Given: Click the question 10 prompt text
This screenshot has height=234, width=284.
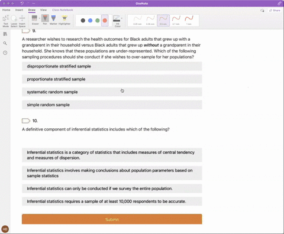Looking at the screenshot, I should [96, 129].
